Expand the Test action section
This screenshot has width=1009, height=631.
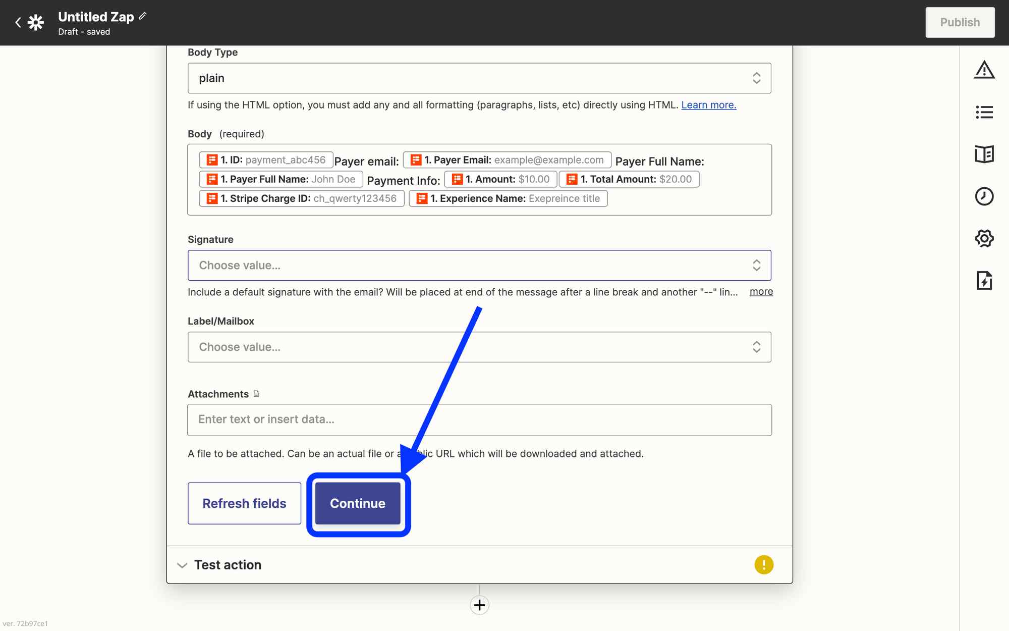click(x=227, y=565)
